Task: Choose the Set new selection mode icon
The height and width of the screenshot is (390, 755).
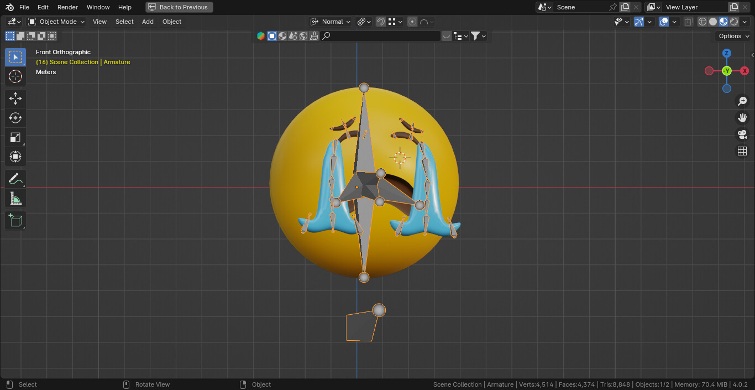Action: 10,36
